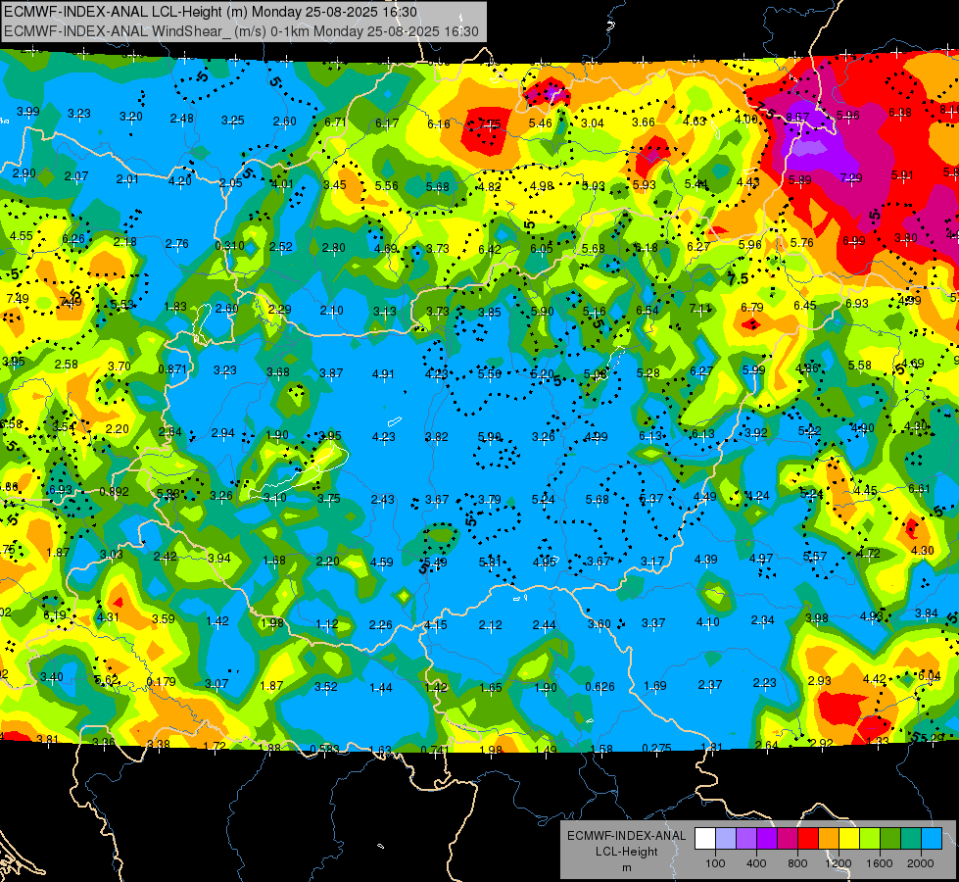Click the wind shear value 4.31

coord(108,617)
